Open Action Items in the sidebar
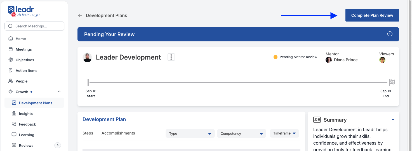412x151 pixels. pyautogui.click(x=34, y=70)
